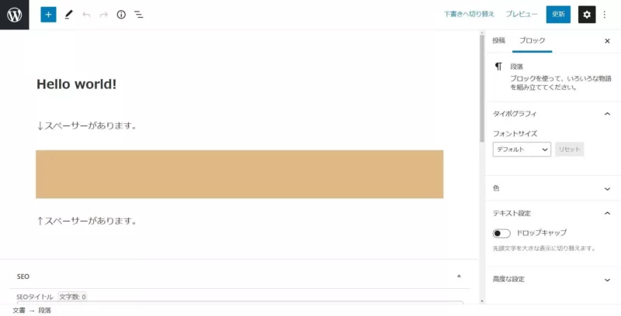Click the 更新 update button
The image size is (621, 316).
558,15
